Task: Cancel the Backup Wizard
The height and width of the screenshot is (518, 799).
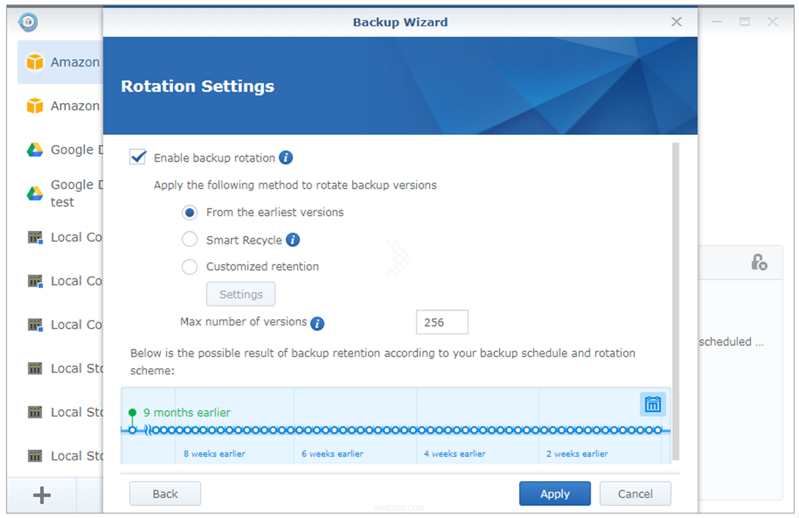Action: (x=635, y=494)
